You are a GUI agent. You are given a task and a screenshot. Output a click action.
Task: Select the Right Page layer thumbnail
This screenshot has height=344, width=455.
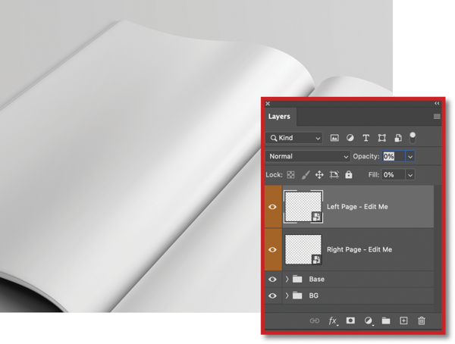point(303,249)
